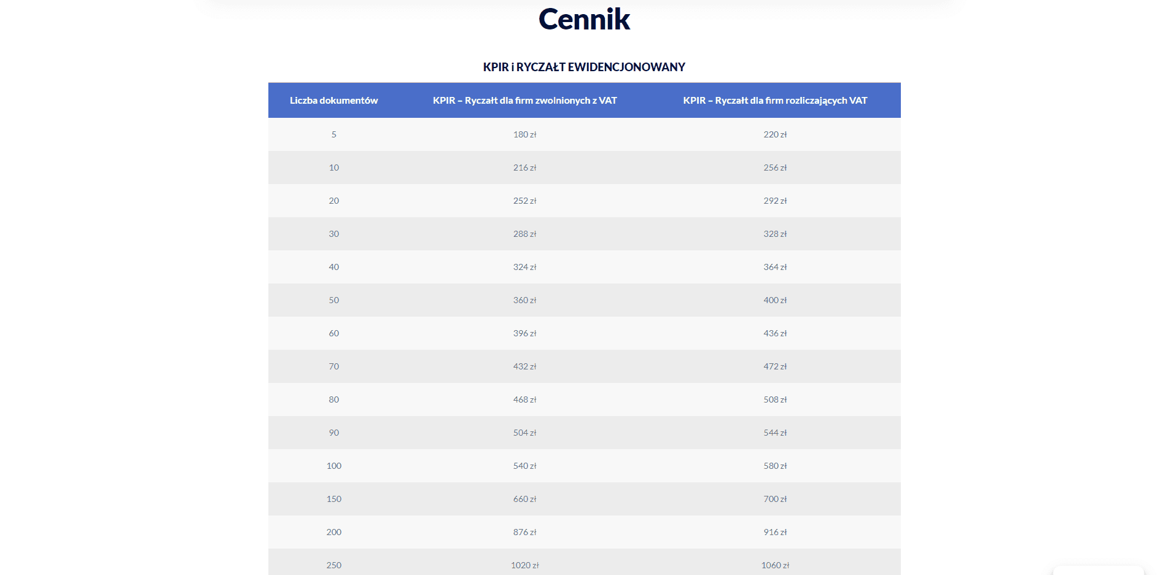Click the Cennik page heading
Image resolution: width=1168 pixels, height=575 pixels.
coord(584,20)
